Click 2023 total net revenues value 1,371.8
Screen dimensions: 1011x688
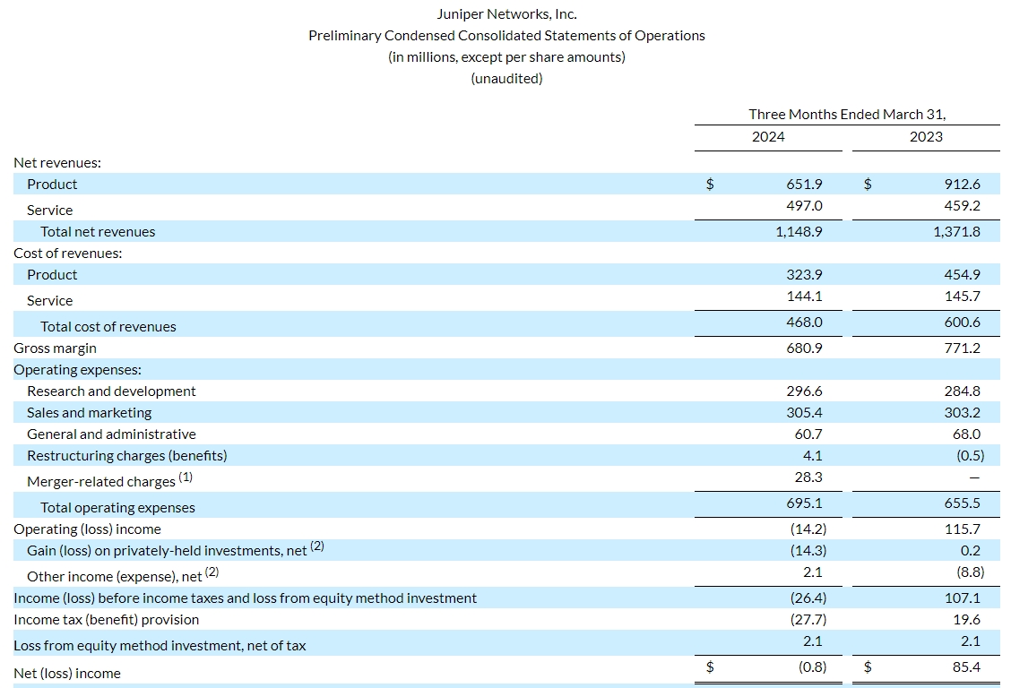point(956,232)
